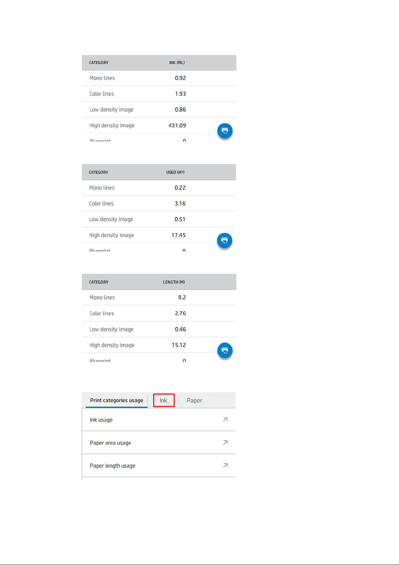Click the print button in paper length table
The height and width of the screenshot is (565, 399).
(225, 350)
